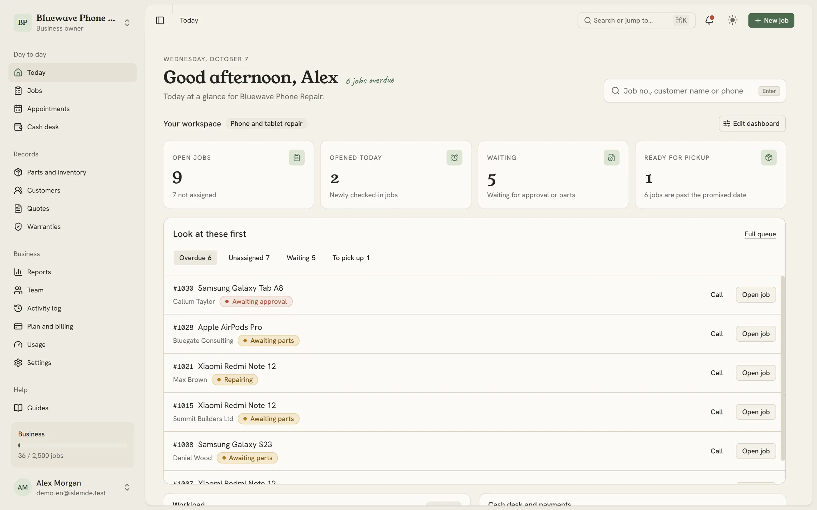Click the Job no., customer name search field
Image resolution: width=817 pixels, height=510 pixels.
695,91
